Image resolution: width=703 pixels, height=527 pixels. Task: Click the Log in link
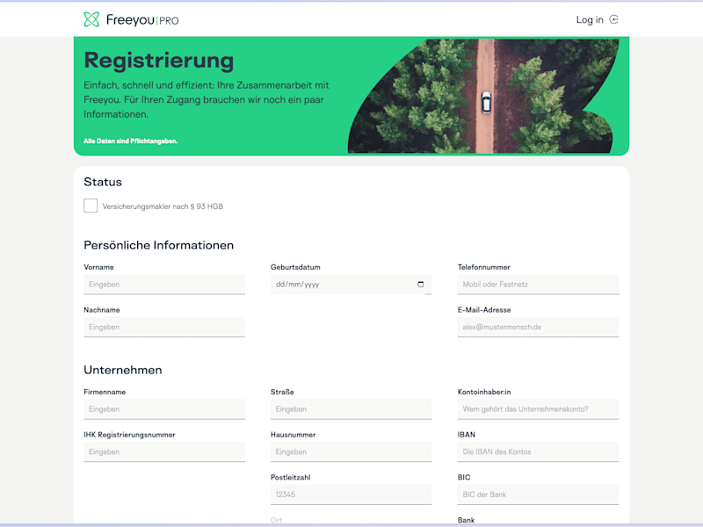590,19
